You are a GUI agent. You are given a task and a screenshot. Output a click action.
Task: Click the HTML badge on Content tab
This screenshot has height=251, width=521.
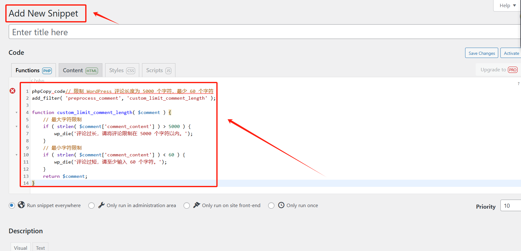[x=92, y=71]
